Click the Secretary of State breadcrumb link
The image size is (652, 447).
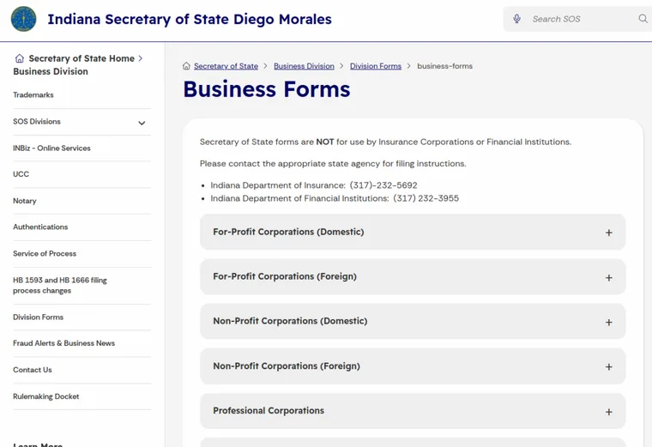[x=226, y=66]
